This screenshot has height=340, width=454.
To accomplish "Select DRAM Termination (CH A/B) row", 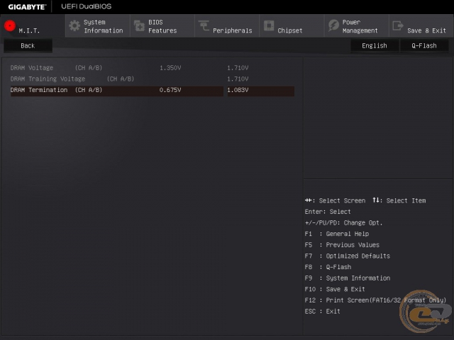I will tap(153, 90).
